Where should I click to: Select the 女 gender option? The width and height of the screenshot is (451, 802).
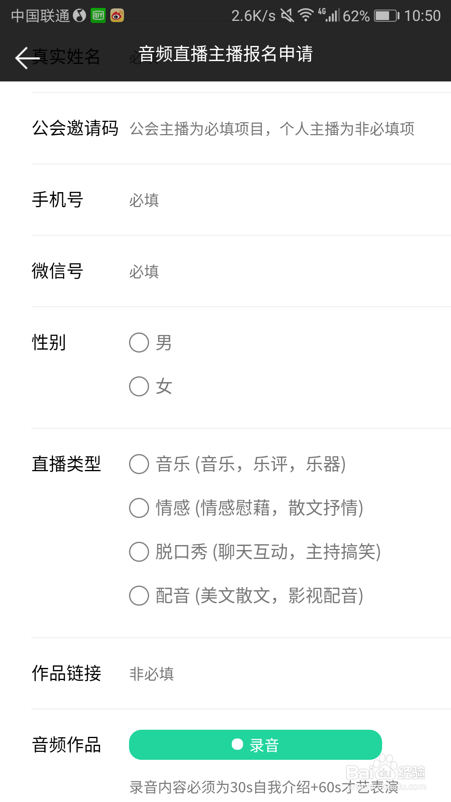[x=138, y=386]
